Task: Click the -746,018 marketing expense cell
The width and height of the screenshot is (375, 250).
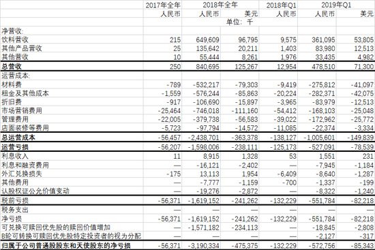Action: click(206, 110)
